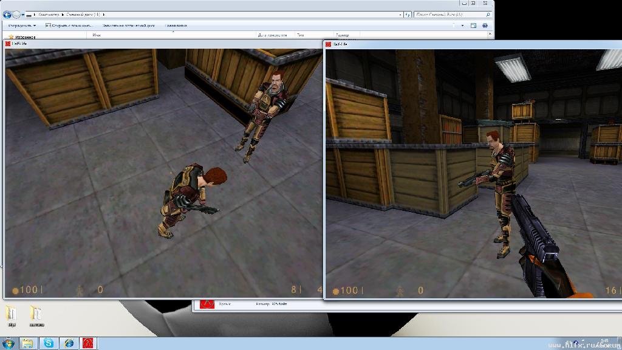Toggle the preview pane button in Explorer
The image size is (622, 350).
click(x=473, y=26)
